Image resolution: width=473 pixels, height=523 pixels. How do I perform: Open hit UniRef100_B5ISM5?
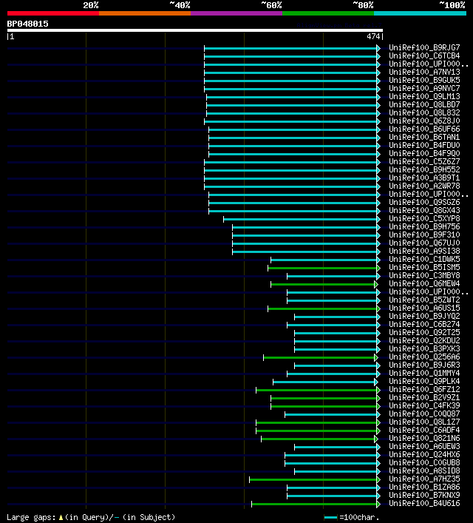(x=424, y=267)
